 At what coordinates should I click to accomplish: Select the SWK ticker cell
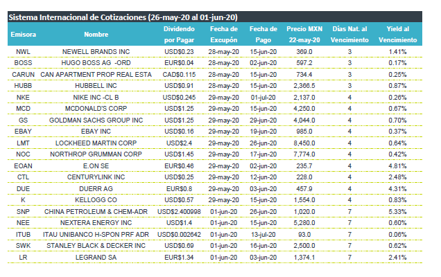(x=23, y=246)
